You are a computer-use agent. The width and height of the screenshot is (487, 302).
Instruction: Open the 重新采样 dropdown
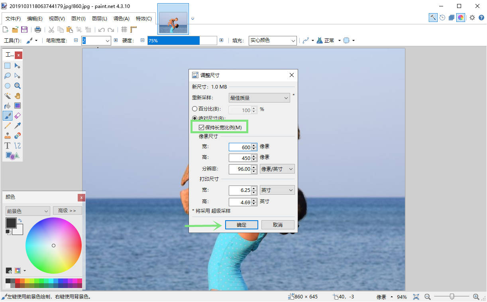(x=259, y=98)
